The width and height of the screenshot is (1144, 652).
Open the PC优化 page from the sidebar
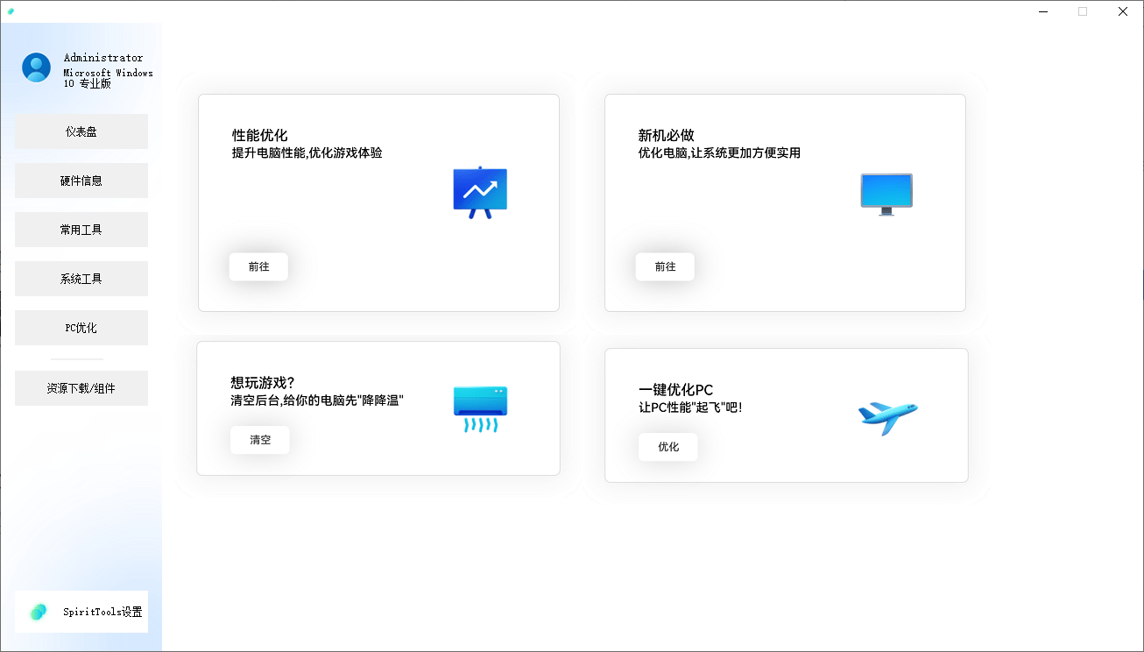point(81,327)
